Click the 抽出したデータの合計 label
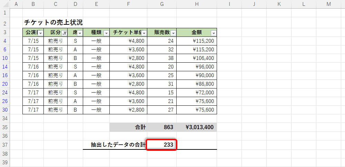This screenshot has height=167, width=345. pos(118,145)
